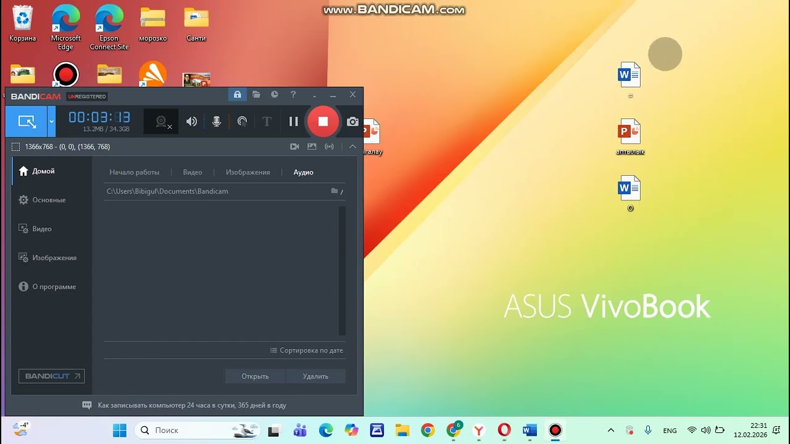Click the lock icon in Bandicam title bar
Image resolution: width=790 pixels, height=444 pixels.
(x=237, y=94)
